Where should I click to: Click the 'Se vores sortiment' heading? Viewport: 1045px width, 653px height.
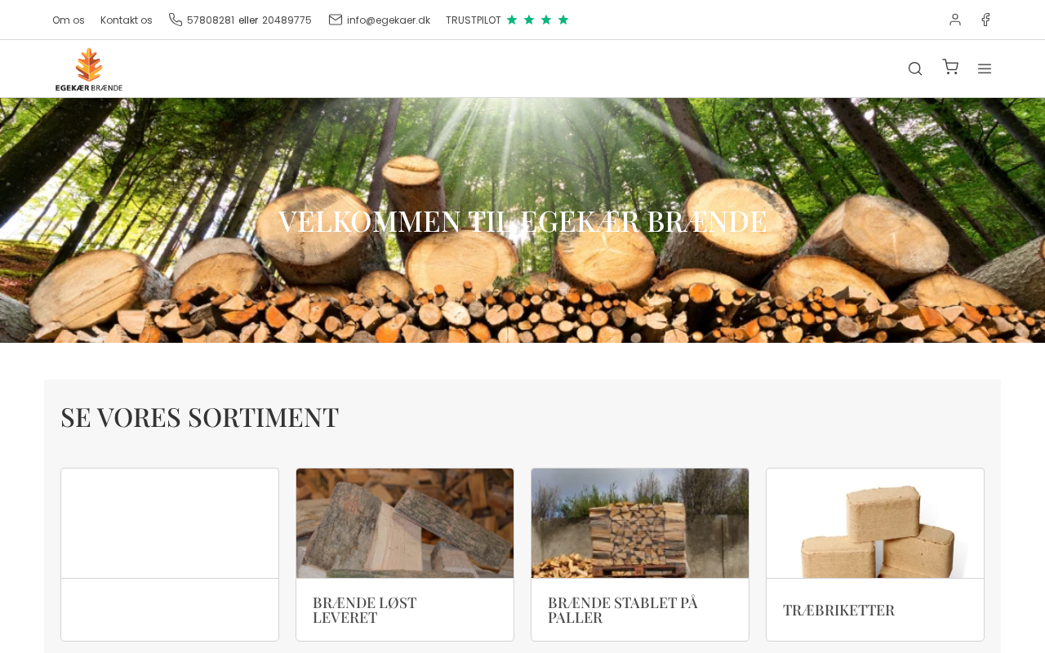199,417
